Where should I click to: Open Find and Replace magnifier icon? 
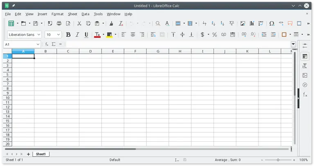158,24
